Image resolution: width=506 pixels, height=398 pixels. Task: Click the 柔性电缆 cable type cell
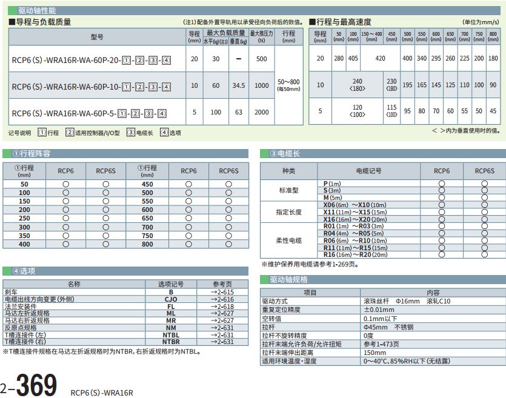coord(288,240)
